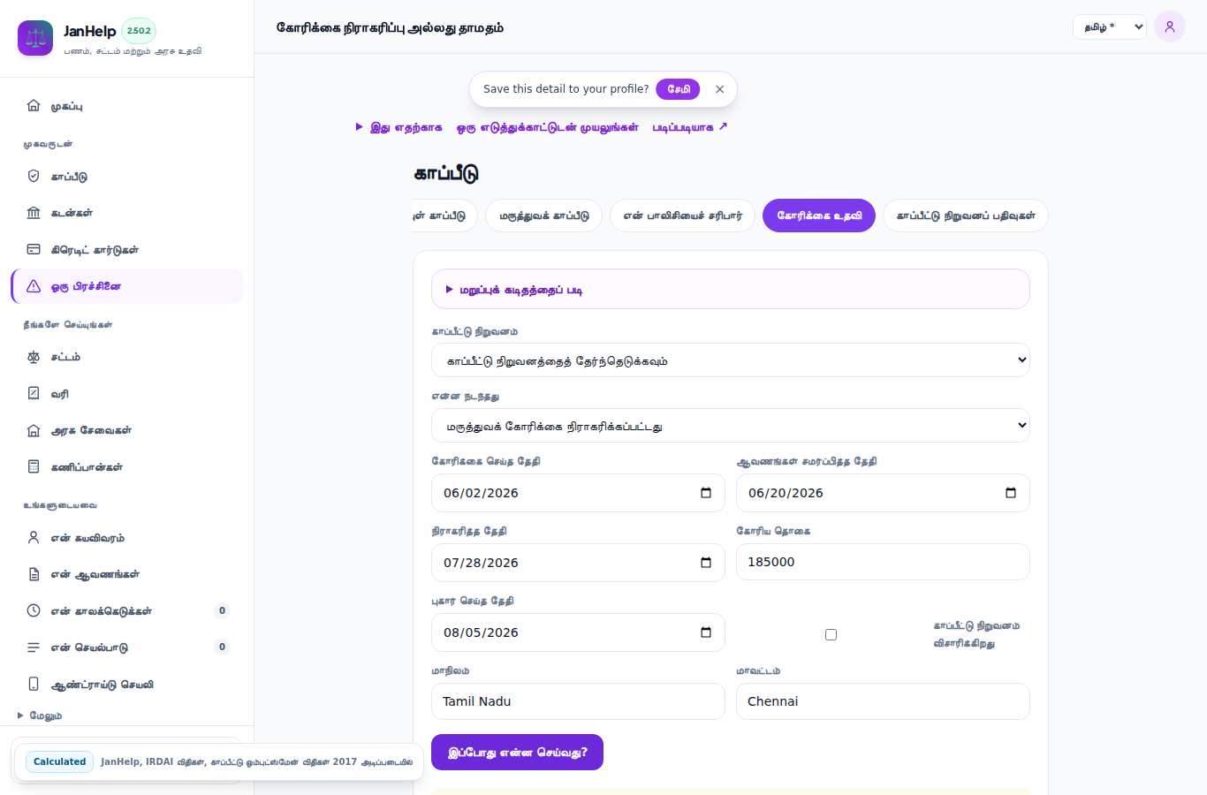Expand the மேலும் sidebar section

pos(40,715)
